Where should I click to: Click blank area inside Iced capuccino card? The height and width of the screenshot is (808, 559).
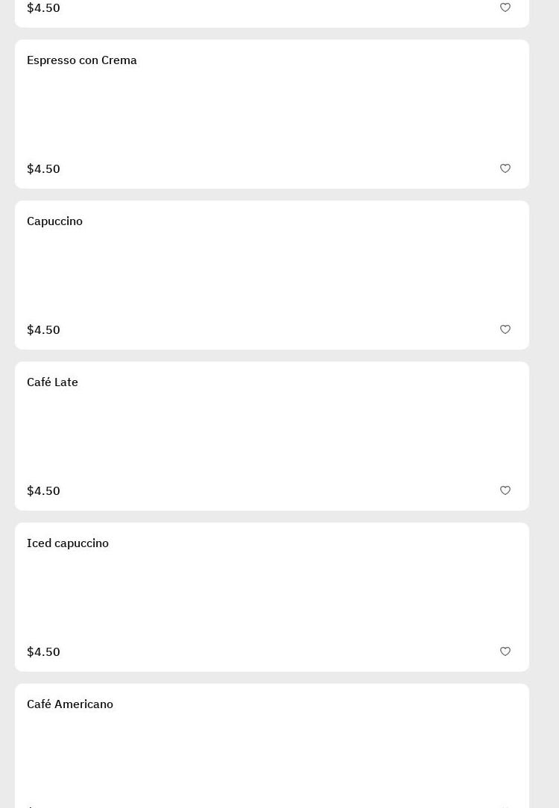click(x=272, y=597)
